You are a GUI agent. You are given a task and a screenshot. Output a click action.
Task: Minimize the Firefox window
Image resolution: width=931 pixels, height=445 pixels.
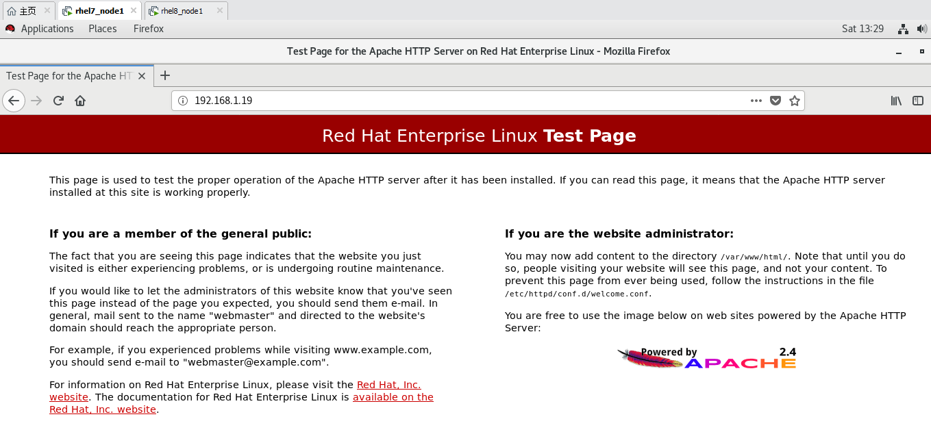click(899, 52)
